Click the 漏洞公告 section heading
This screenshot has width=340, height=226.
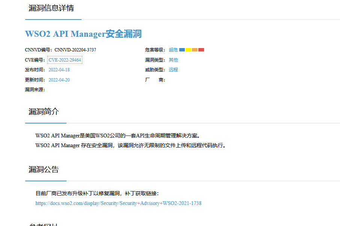pos(44,169)
